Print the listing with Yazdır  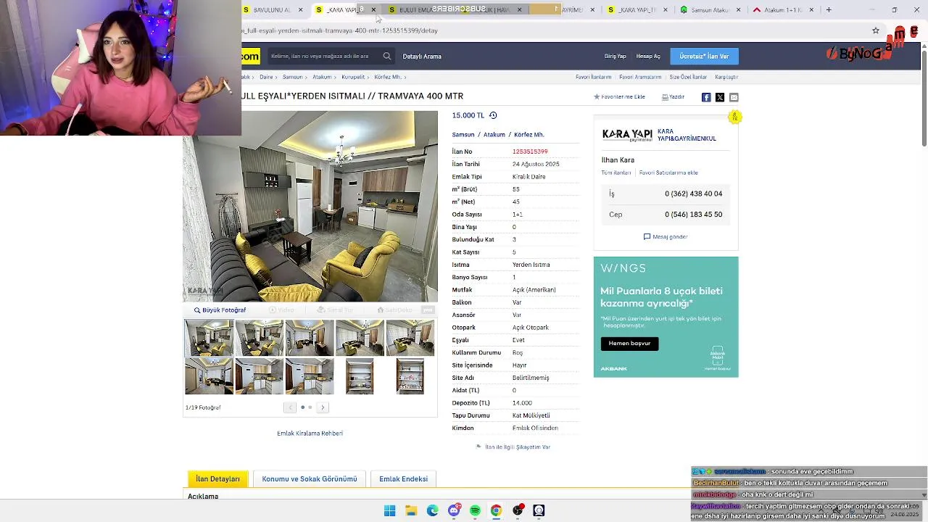pyautogui.click(x=673, y=96)
